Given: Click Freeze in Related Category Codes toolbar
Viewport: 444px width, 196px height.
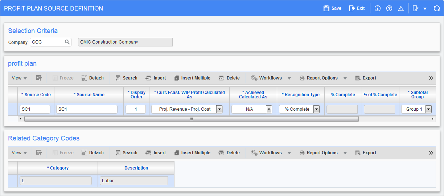Looking at the screenshot, I should (63, 153).
